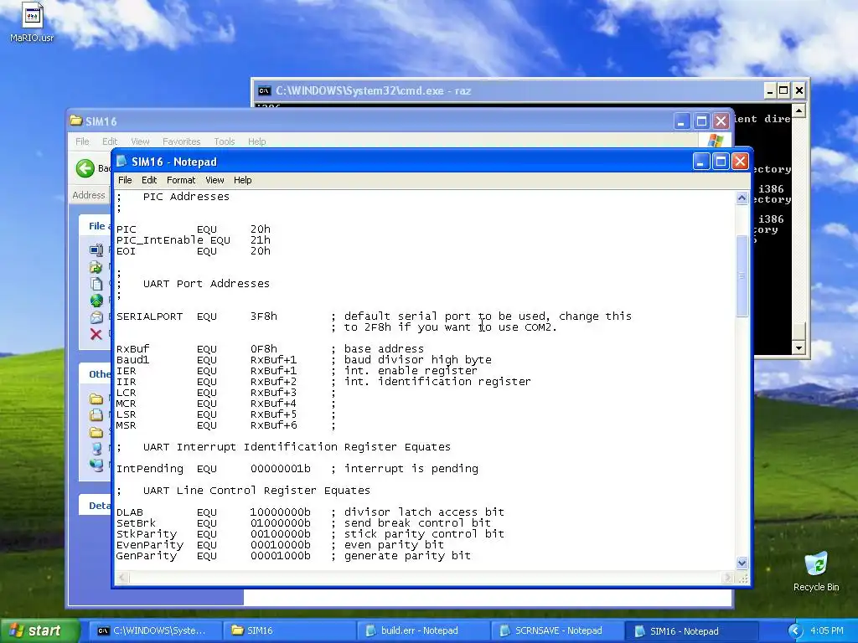Click cmd window scrollbar up arrow
The height and width of the screenshot is (643, 858).
[799, 111]
